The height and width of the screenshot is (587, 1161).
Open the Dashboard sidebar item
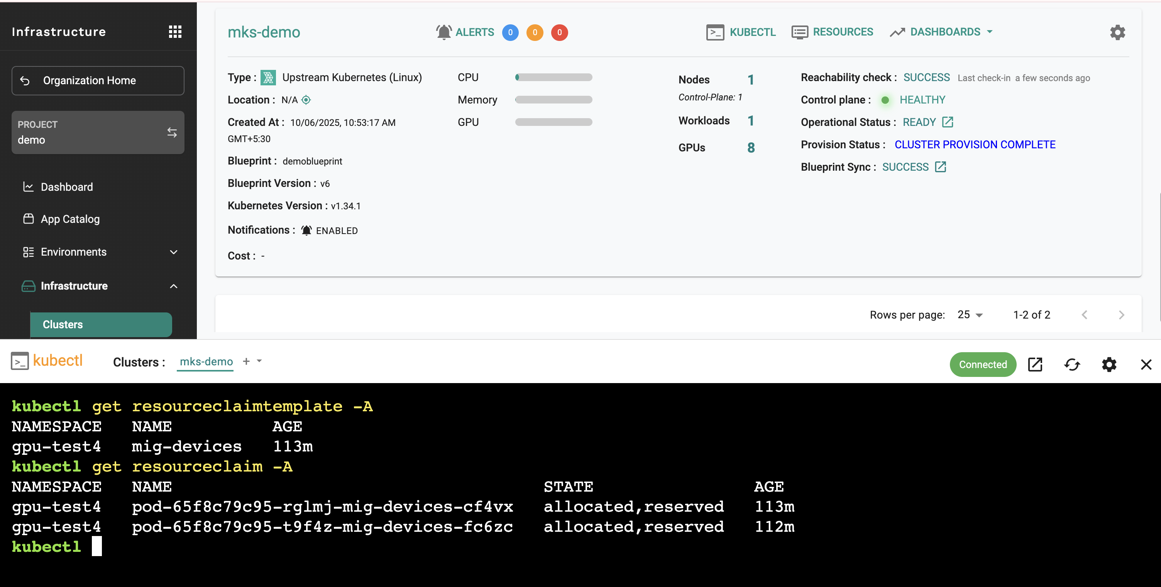click(x=66, y=187)
